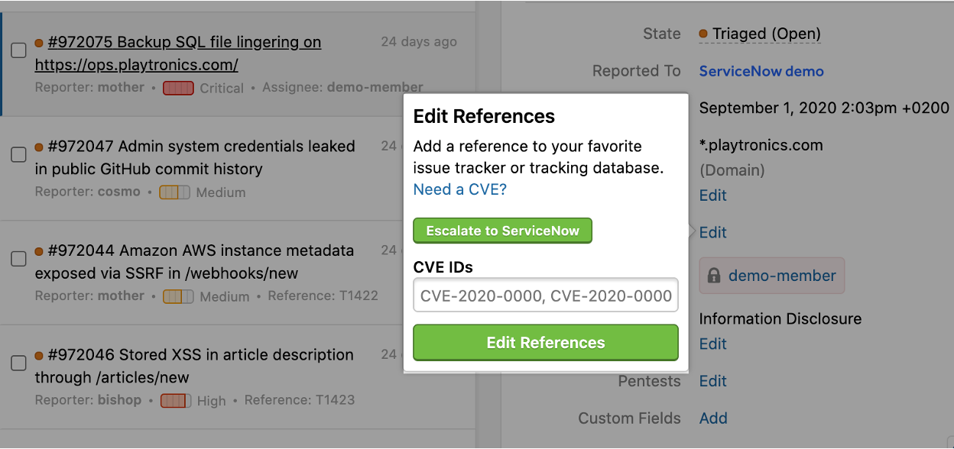Click the checkbox for the SSRF metadata report
Image resolution: width=954 pixels, height=449 pixels.
coord(18,259)
